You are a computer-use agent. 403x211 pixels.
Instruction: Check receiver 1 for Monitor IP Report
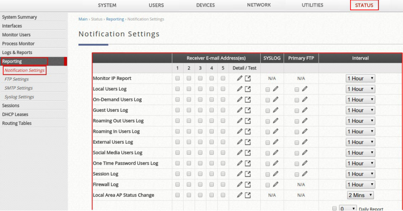coord(177,78)
